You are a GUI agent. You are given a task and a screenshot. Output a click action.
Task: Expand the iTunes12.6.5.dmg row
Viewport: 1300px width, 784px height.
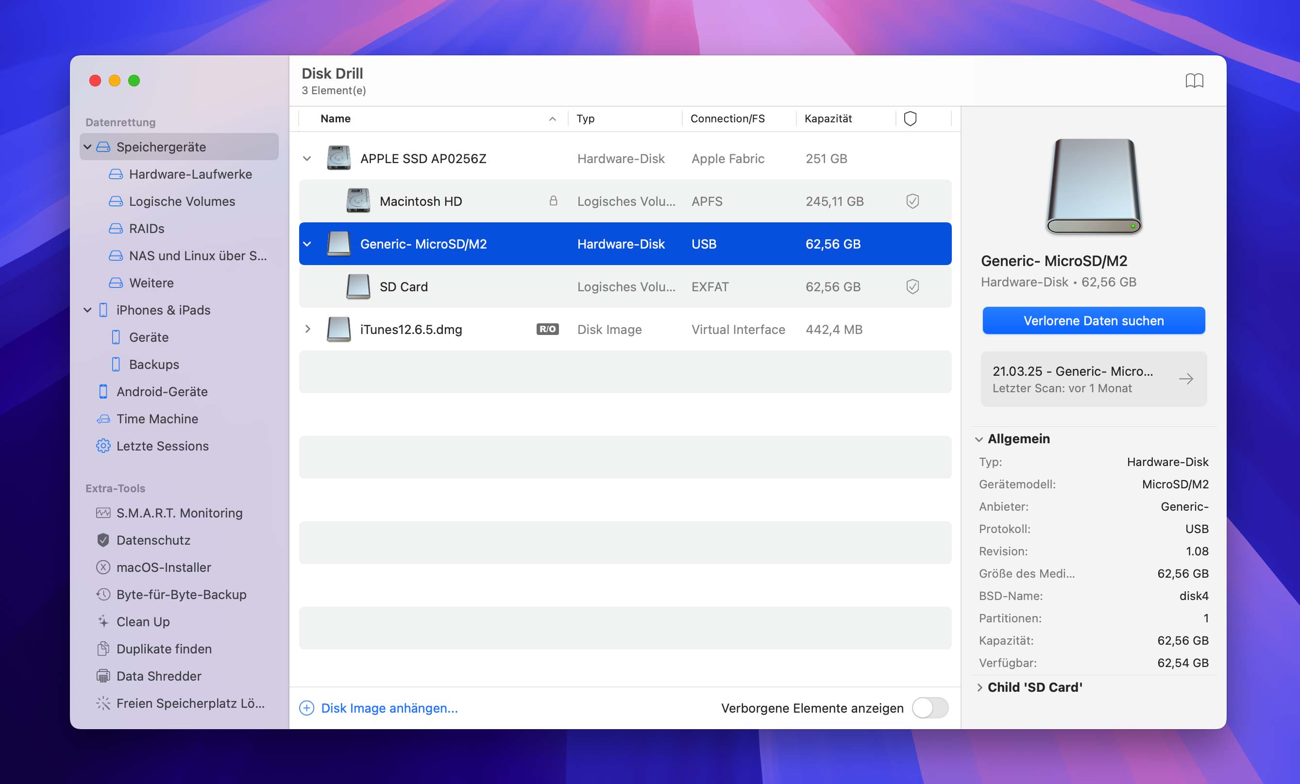pyautogui.click(x=307, y=329)
